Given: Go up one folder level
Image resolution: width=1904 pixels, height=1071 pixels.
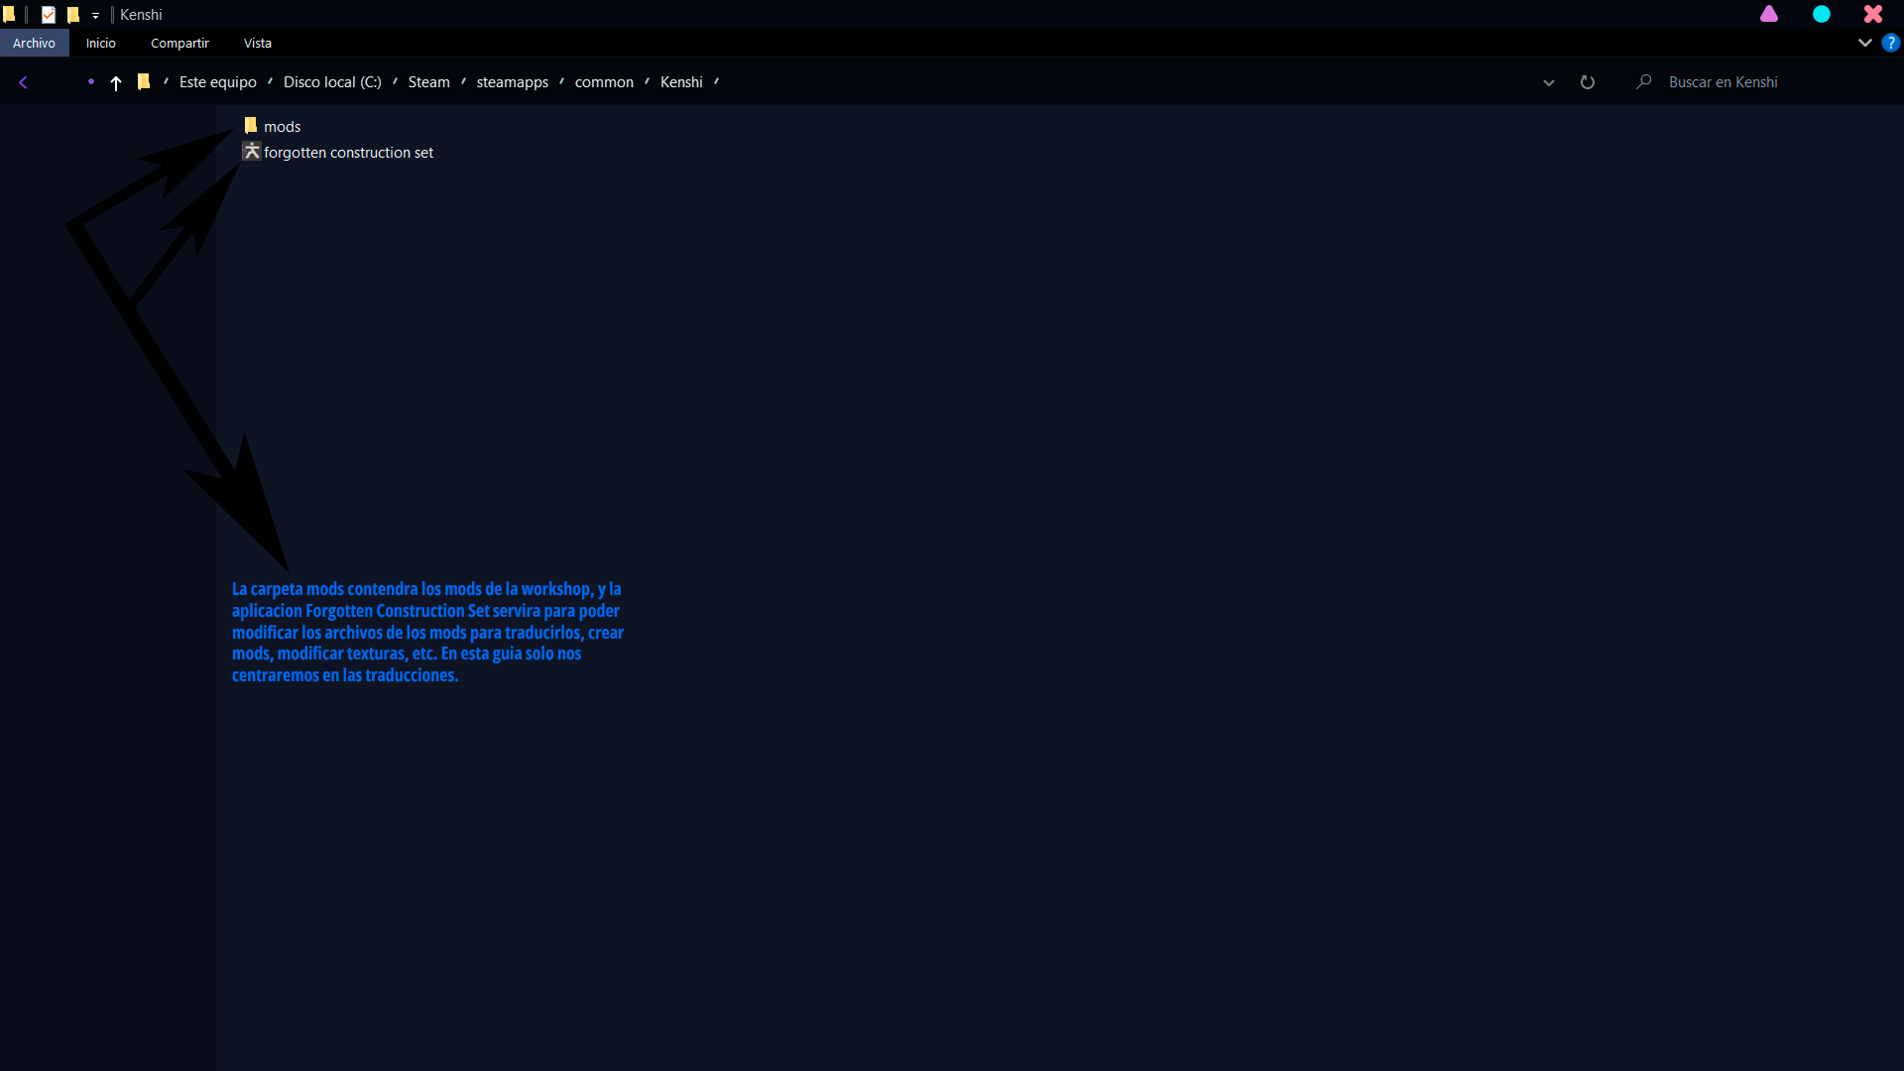Looking at the screenshot, I should (x=116, y=83).
